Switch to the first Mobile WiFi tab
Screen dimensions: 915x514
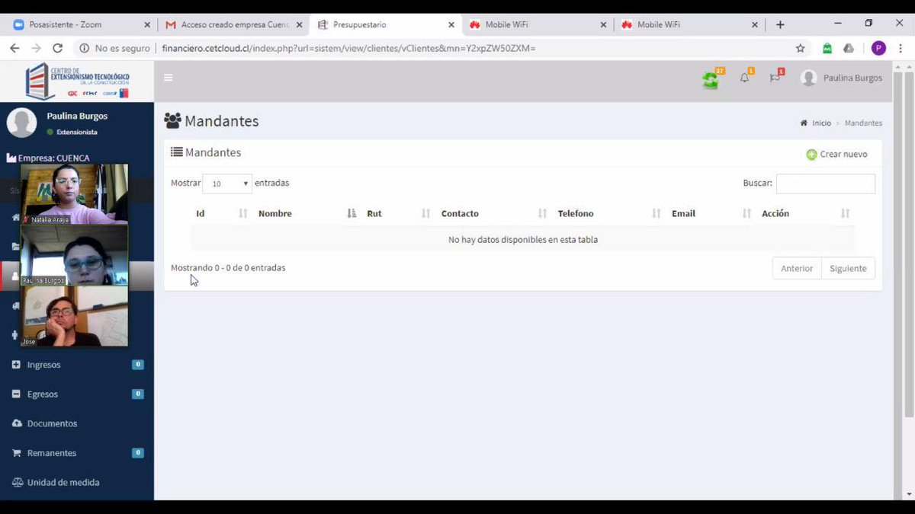537,24
